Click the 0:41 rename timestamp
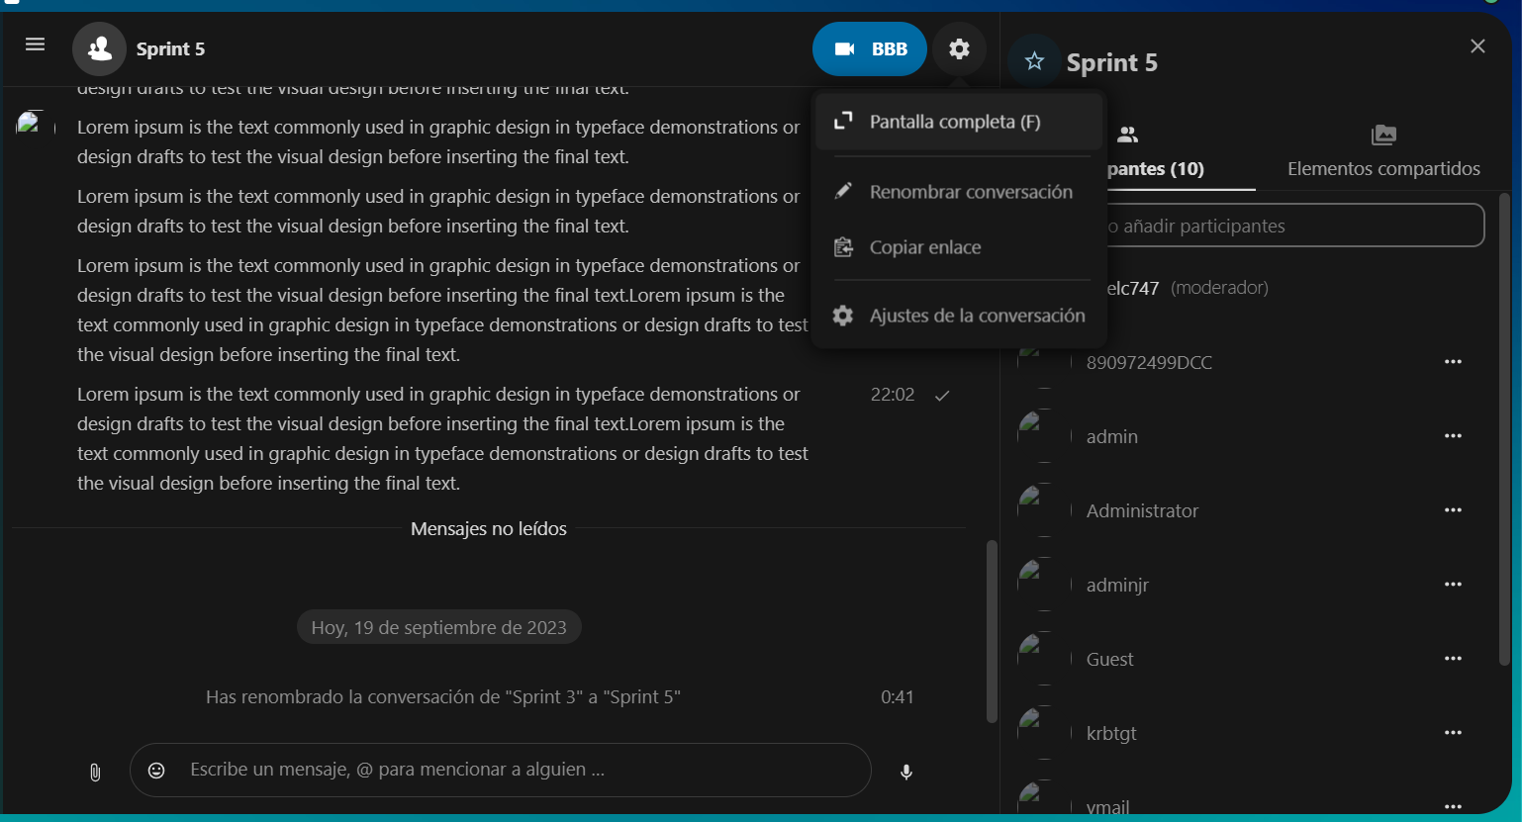1522x822 pixels. (898, 697)
